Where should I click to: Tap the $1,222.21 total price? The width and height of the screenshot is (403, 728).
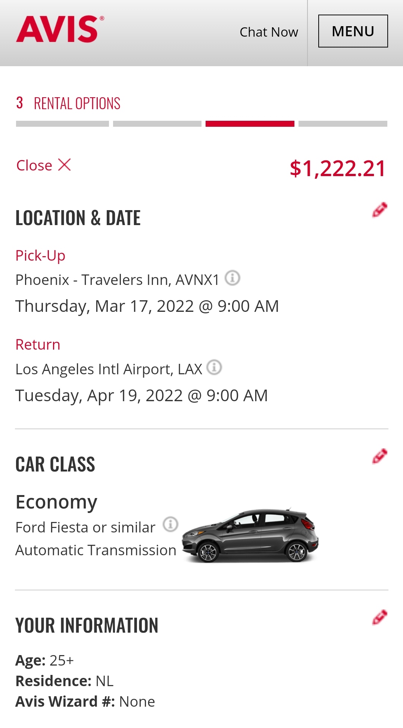tap(338, 169)
